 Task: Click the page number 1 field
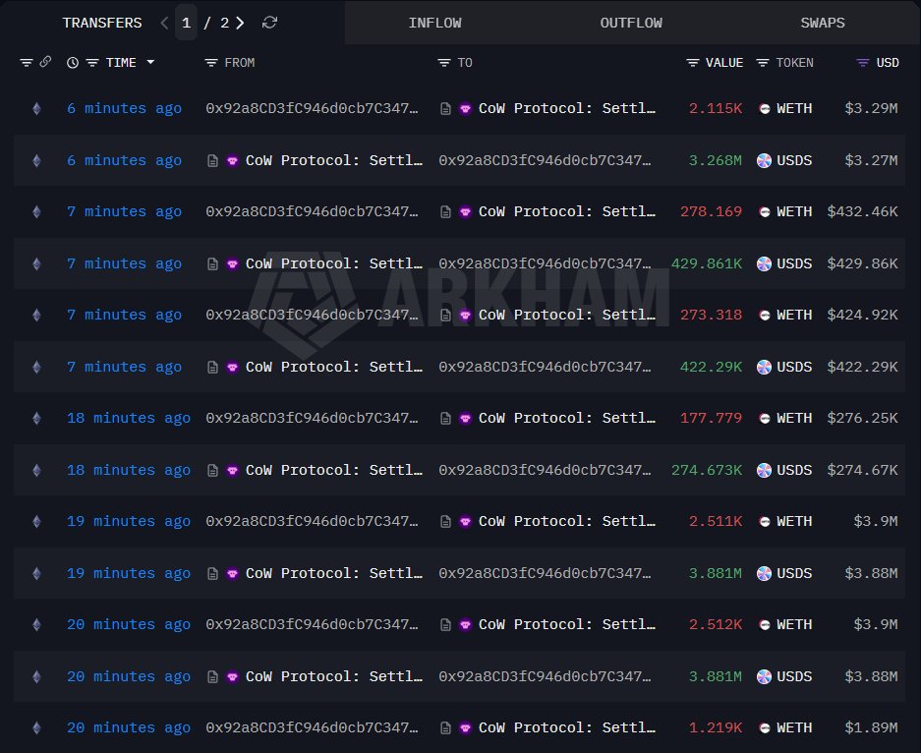coord(186,23)
